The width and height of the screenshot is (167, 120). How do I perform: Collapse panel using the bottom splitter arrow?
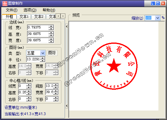pyautogui.click(x=67, y=106)
